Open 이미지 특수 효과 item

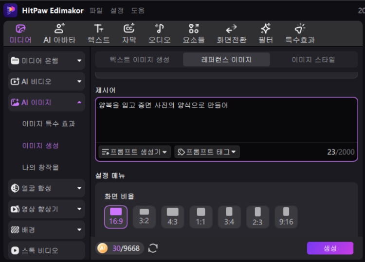(48, 124)
